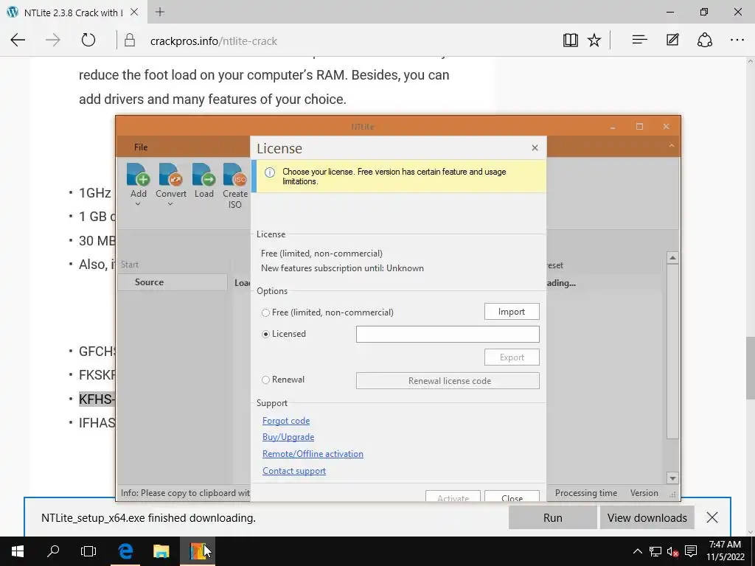
Task: Open File Explorer from taskbar
Action: 161,551
